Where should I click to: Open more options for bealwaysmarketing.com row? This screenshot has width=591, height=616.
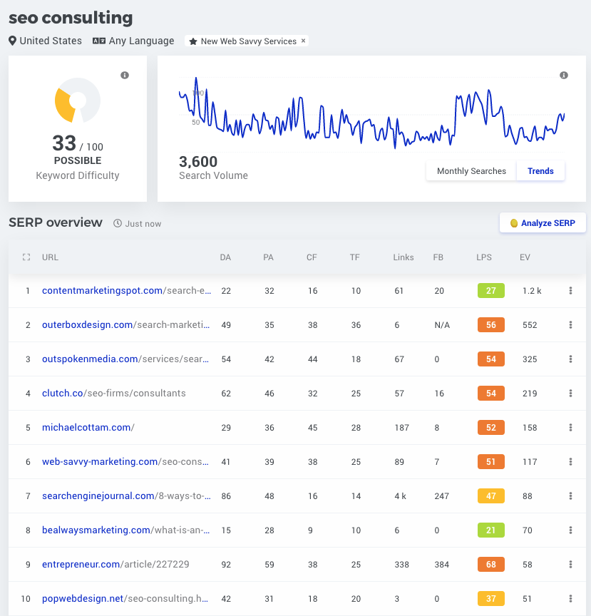pos(570,530)
